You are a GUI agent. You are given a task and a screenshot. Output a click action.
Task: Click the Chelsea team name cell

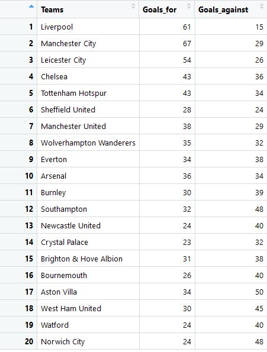pos(88,76)
